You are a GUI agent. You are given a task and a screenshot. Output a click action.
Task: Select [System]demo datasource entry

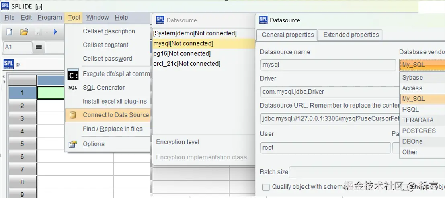(x=203, y=33)
